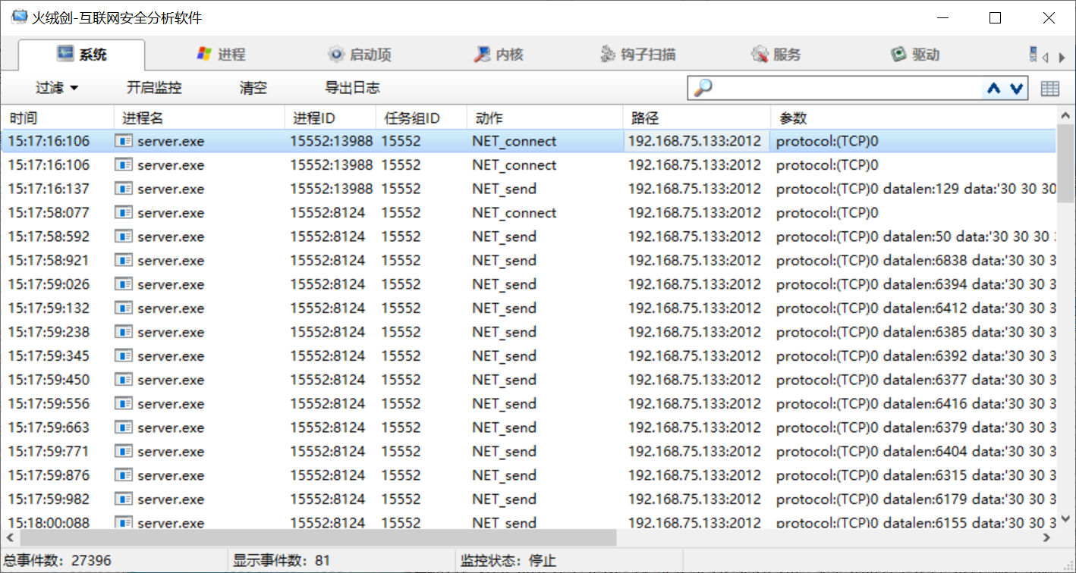Jump to previous search match arrow
Screen dimensions: 1076x573
(994, 89)
